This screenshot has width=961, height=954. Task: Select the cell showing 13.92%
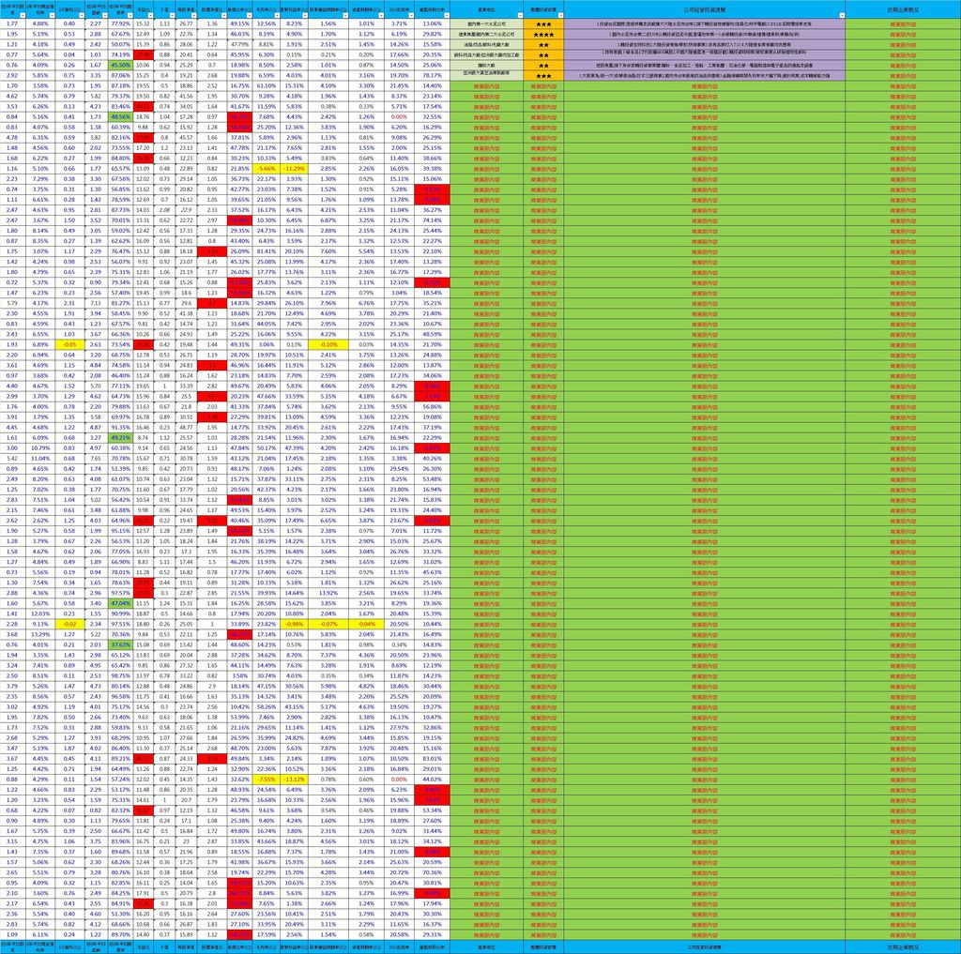(328, 593)
